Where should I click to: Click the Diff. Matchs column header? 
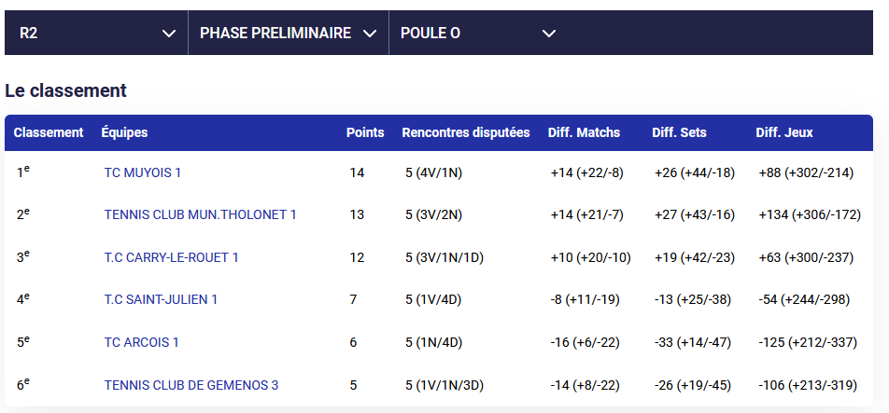click(x=584, y=132)
